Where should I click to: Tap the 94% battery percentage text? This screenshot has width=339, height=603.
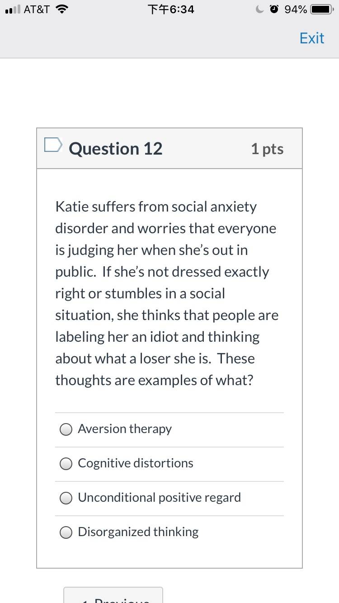[x=296, y=9]
